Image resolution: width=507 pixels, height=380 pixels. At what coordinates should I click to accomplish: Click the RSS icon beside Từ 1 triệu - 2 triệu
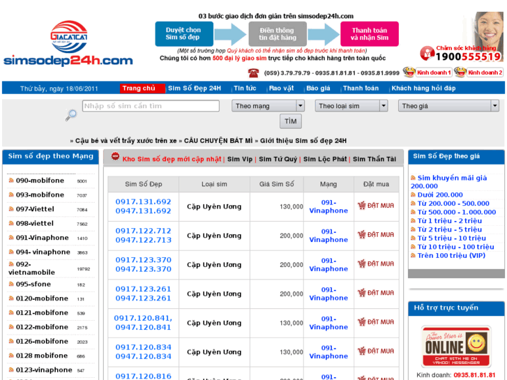[x=413, y=220]
